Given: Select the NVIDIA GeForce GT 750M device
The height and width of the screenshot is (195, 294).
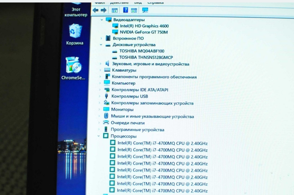Looking at the screenshot, I should (x=143, y=32).
